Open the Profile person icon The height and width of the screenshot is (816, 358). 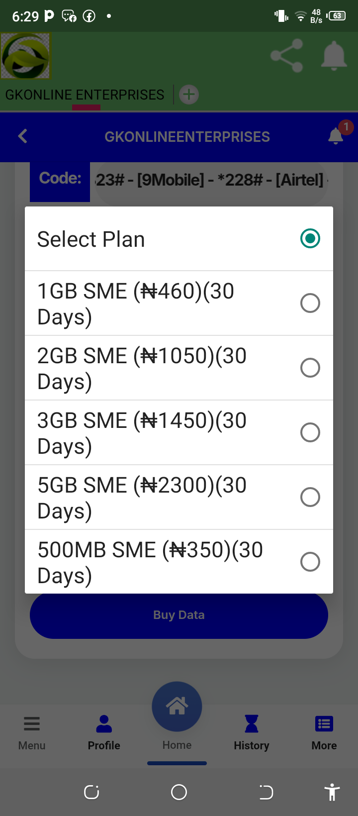coord(104,724)
